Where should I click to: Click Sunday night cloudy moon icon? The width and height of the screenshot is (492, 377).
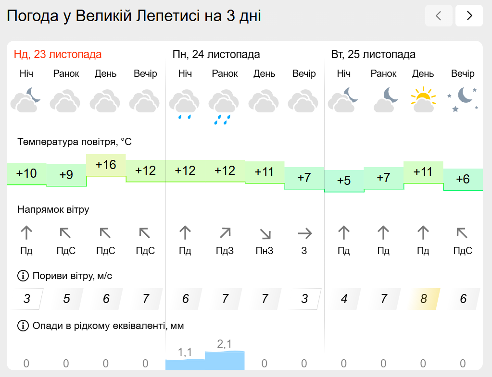tap(26, 99)
